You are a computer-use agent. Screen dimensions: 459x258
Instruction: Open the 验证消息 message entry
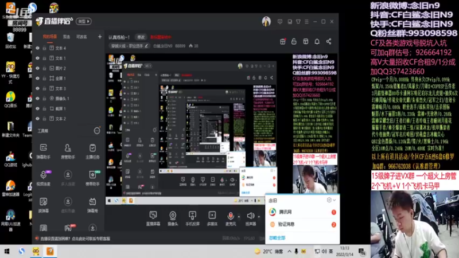pyautogui.click(x=302, y=224)
